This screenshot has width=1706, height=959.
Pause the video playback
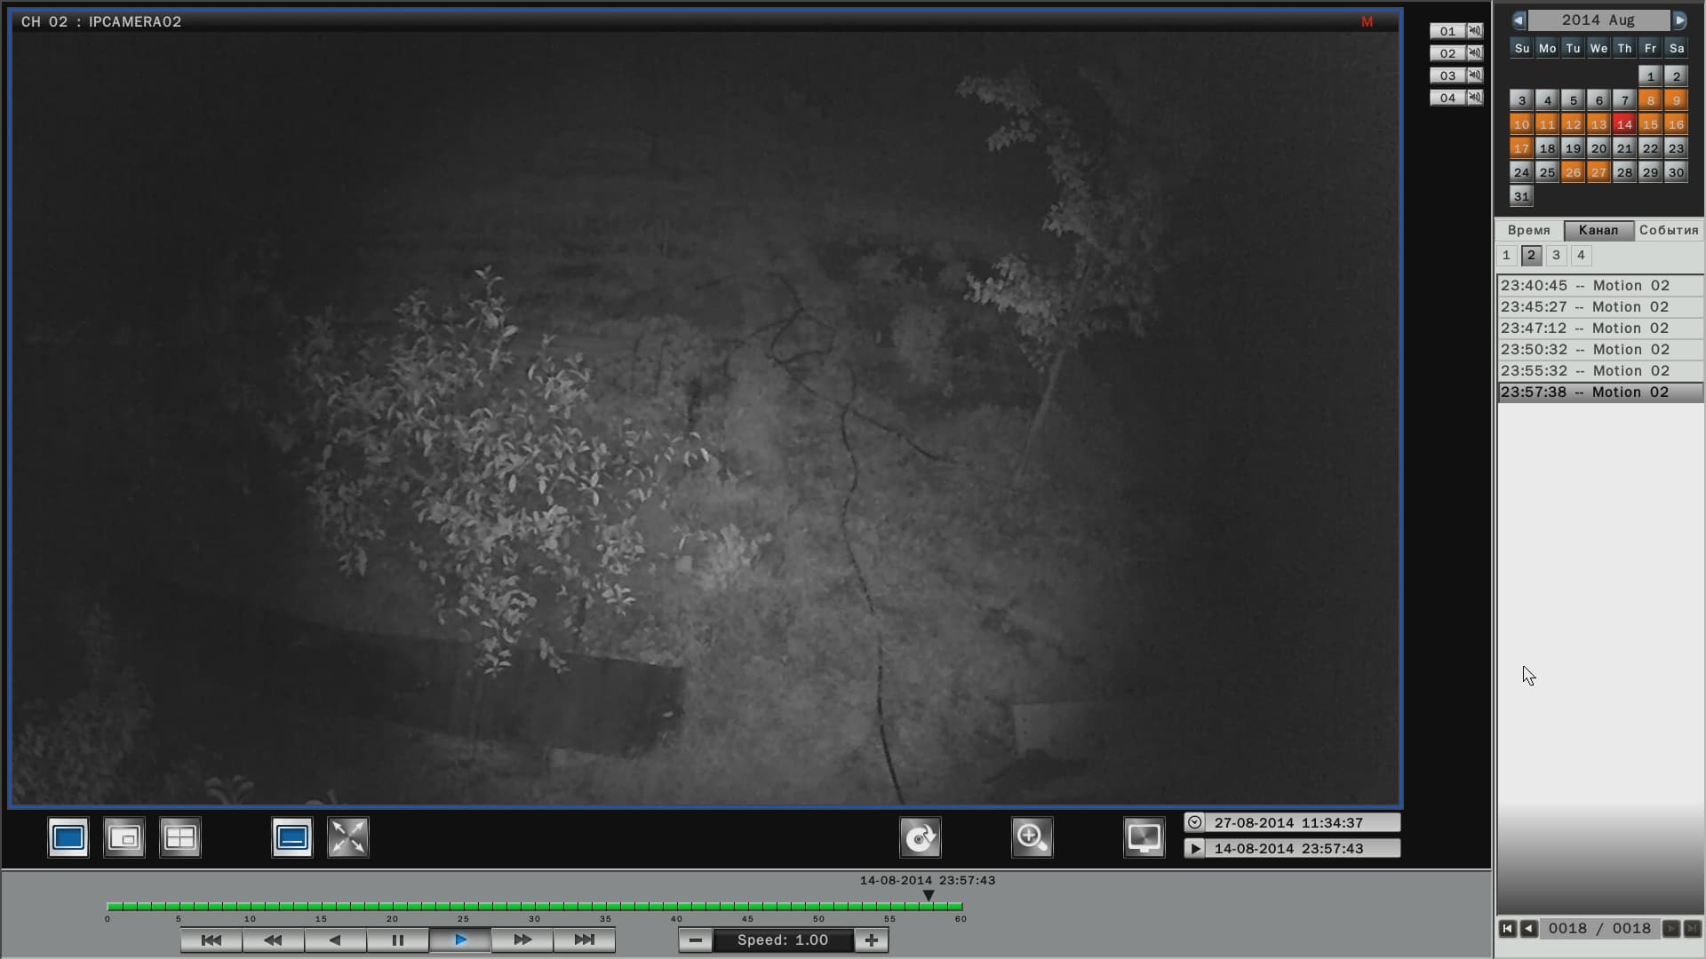[x=397, y=939]
